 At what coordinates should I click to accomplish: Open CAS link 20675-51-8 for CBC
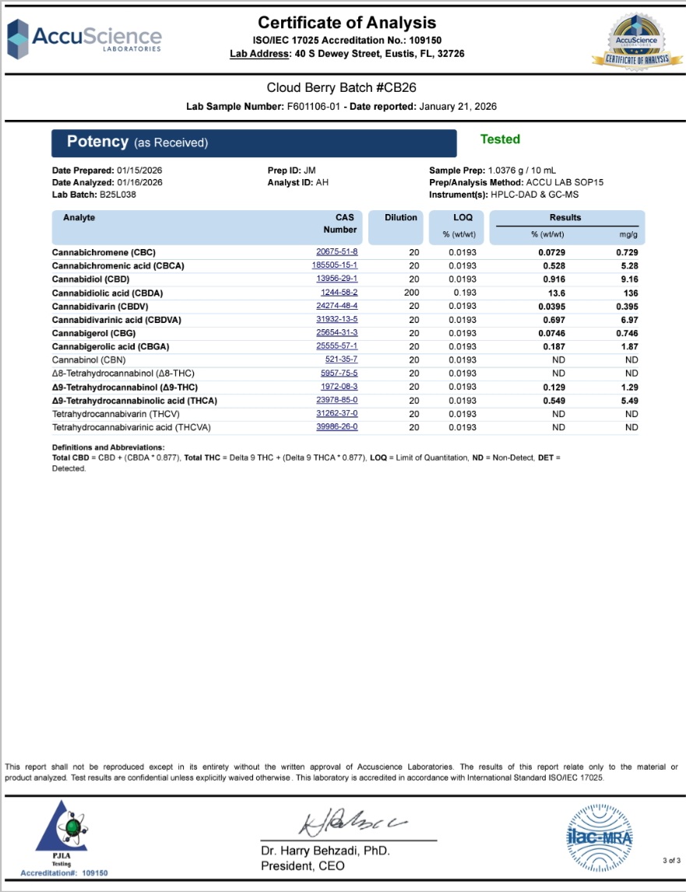(x=337, y=251)
